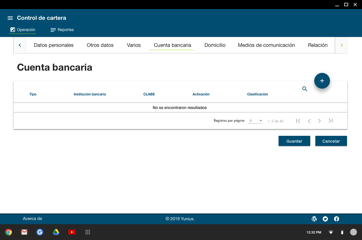Open the Facebook link in footer

tap(337, 219)
